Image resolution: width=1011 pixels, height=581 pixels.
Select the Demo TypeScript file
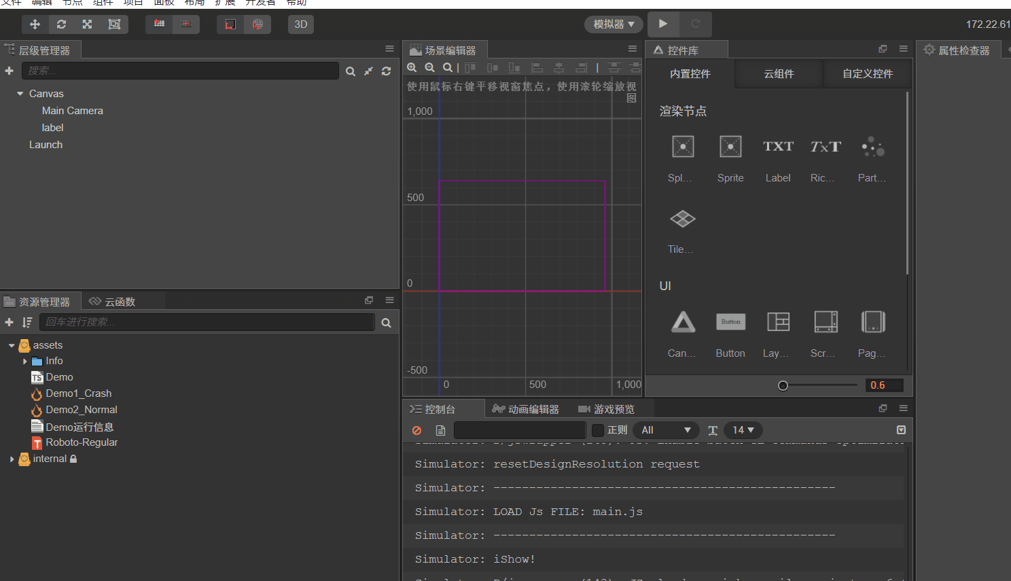[x=52, y=377]
